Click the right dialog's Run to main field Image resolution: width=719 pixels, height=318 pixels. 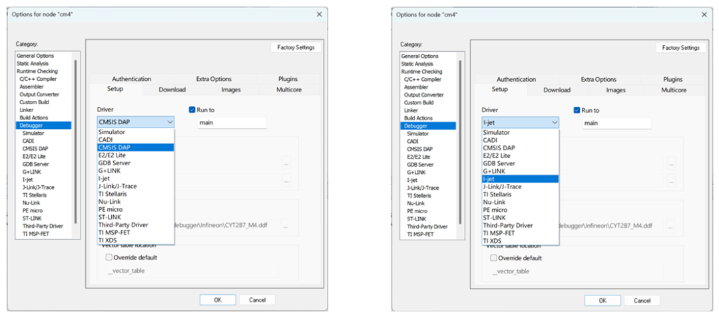(616, 123)
